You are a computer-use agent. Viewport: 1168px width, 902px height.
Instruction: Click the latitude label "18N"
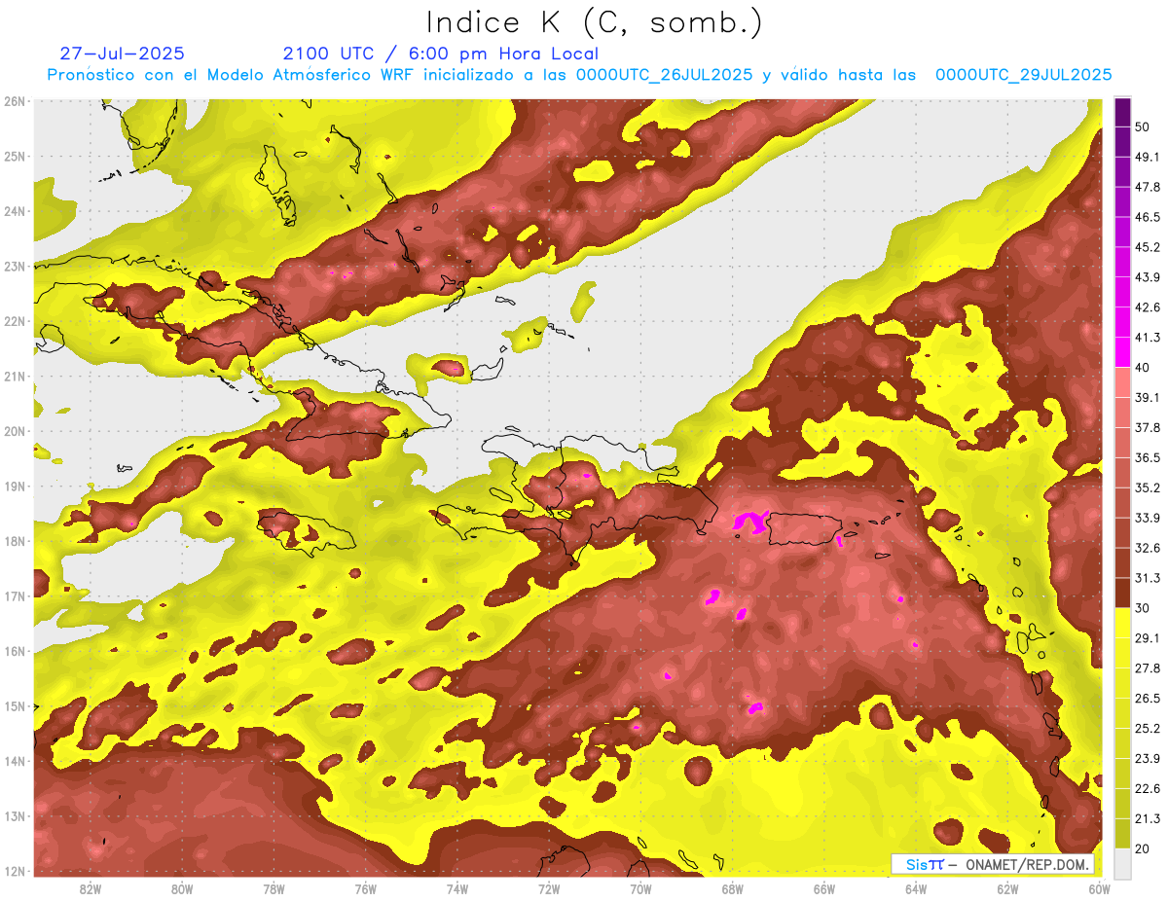(x=15, y=541)
